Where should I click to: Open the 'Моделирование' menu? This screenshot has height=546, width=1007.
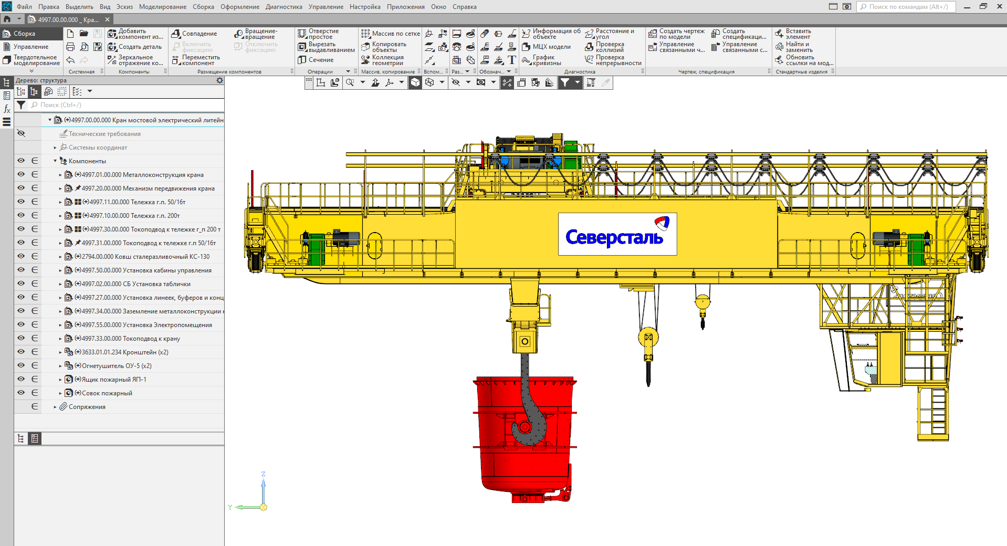[x=162, y=7]
